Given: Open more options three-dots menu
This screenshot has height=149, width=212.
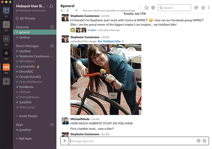Looking at the screenshot, I should pyautogui.click(x=209, y=8).
